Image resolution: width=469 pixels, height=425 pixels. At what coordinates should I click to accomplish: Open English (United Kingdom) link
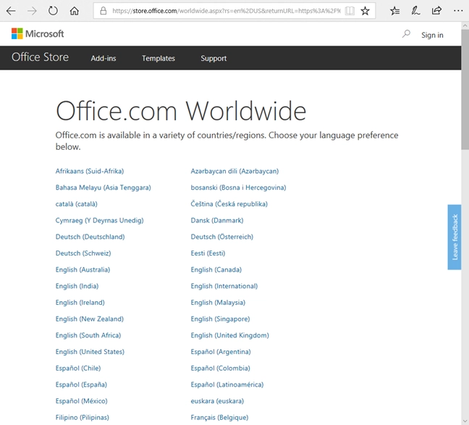point(230,335)
